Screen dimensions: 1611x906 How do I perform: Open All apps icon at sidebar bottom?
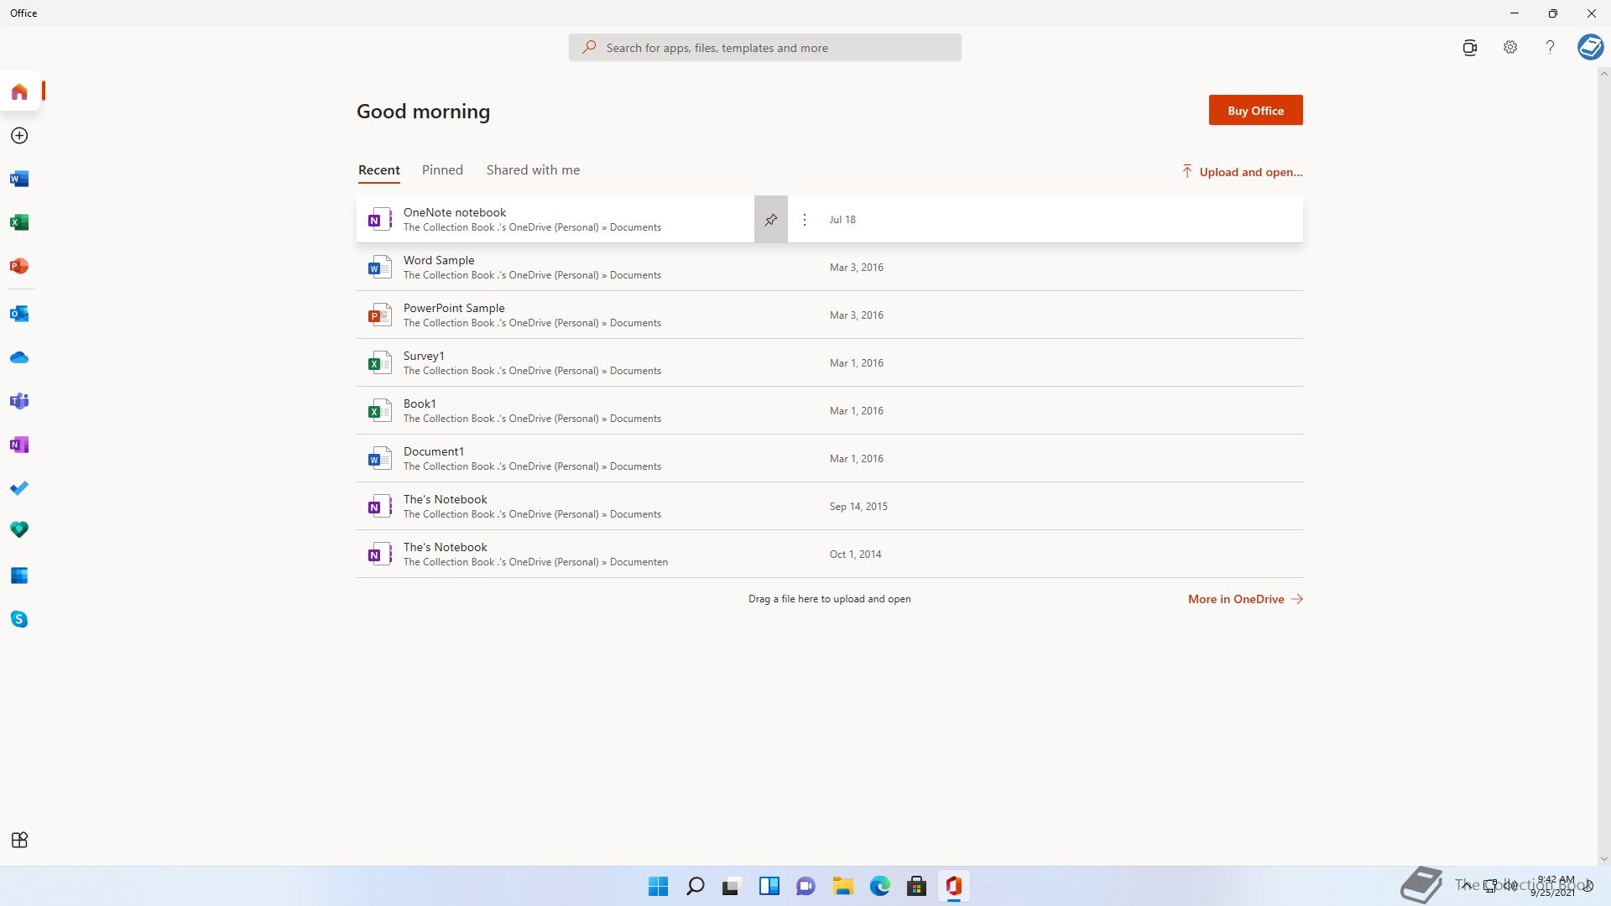[19, 840]
